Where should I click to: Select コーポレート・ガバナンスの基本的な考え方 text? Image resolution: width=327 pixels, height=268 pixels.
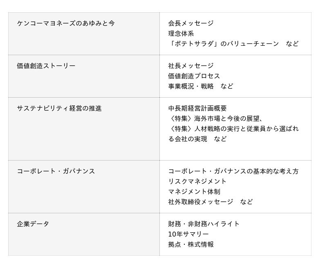pos(233,171)
